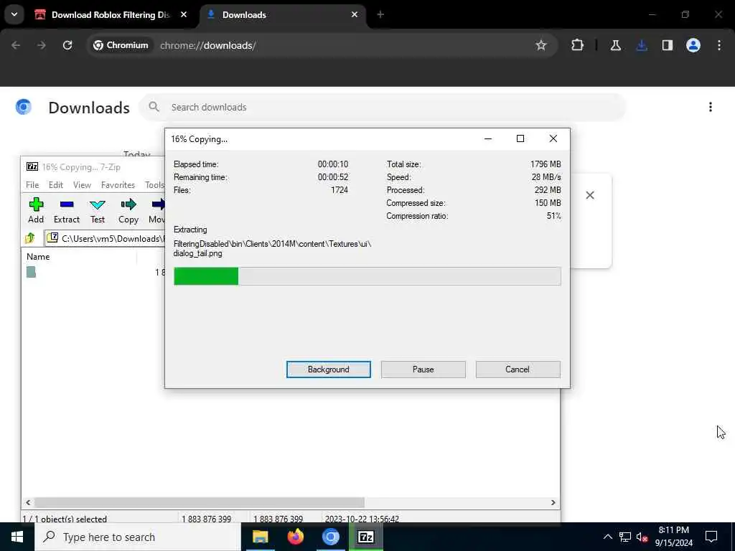Click the Test icon in 7-Zip toolbar
This screenshot has width=735, height=551.
coord(98,204)
